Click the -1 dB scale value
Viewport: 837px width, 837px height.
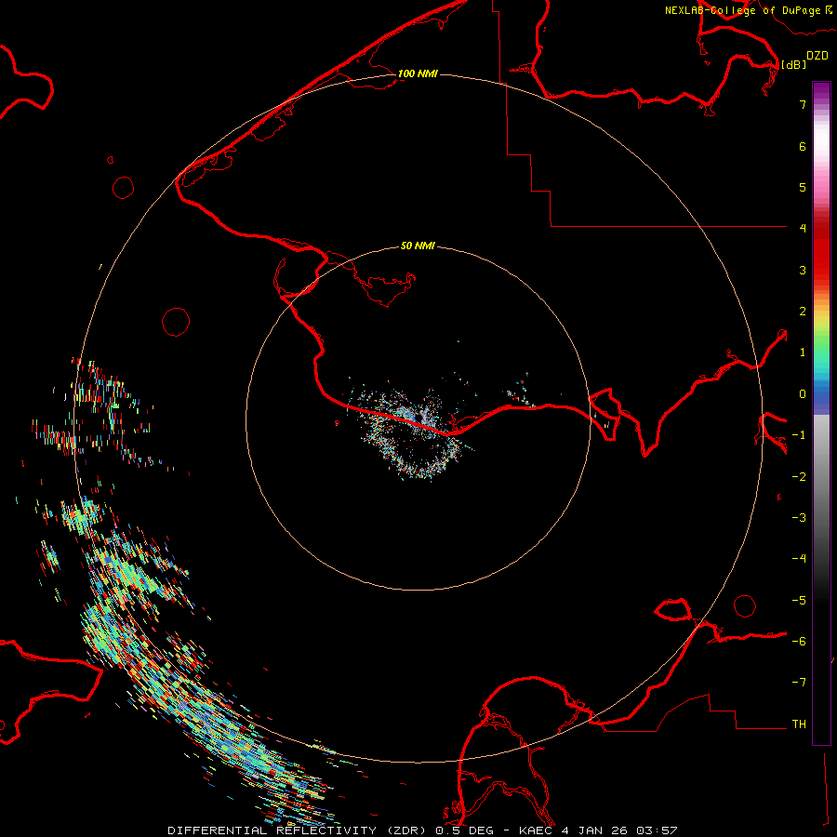click(x=799, y=435)
